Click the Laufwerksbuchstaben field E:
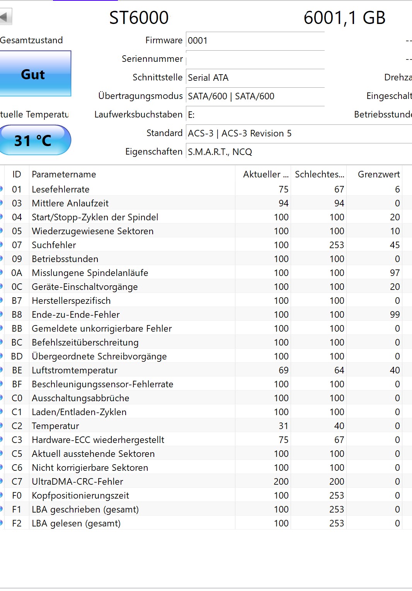Viewport: 412px width, 591px height. coord(255,115)
